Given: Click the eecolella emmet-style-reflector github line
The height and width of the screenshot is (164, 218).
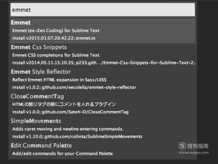Looking at the screenshot, I should click(74, 87).
